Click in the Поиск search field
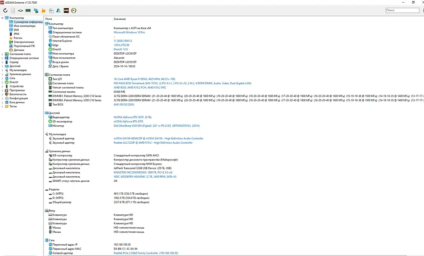Screen dimensions: 424x256 402,10
